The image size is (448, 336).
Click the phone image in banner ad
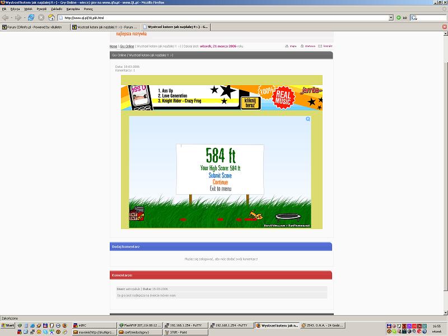(x=141, y=97)
